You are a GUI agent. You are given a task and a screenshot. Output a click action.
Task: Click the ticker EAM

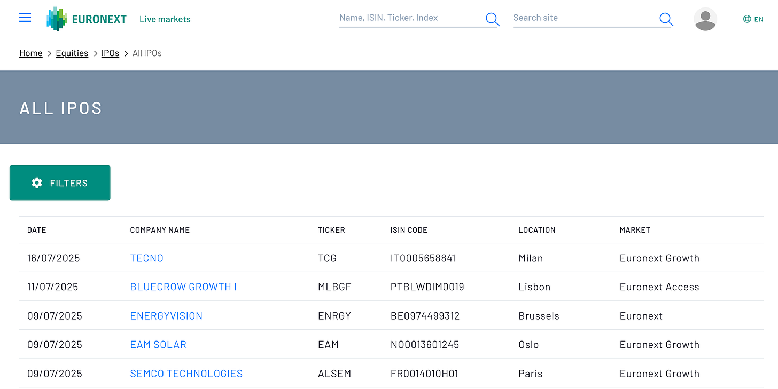(x=328, y=345)
